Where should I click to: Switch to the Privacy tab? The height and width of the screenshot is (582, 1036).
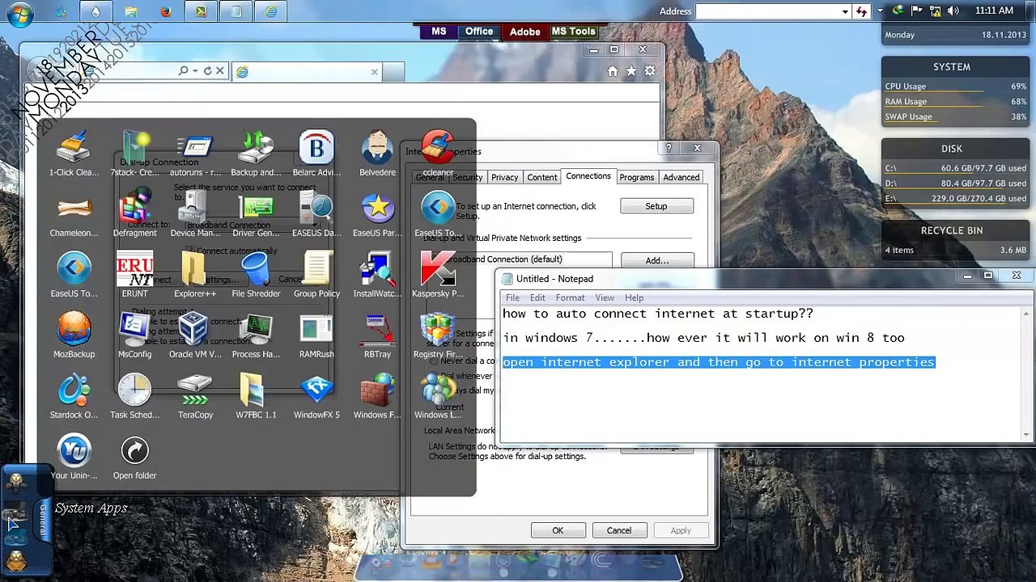point(504,177)
